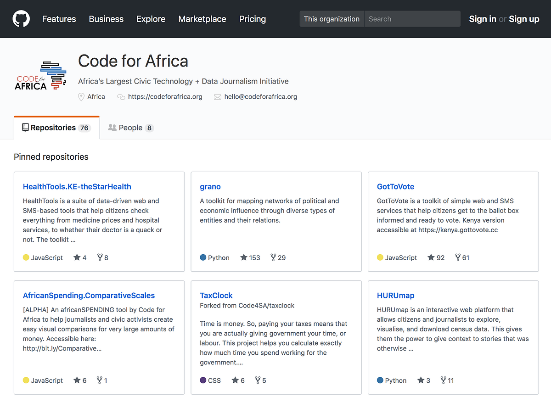Open the Marketplace menu item
The image size is (551, 408).
coord(202,19)
